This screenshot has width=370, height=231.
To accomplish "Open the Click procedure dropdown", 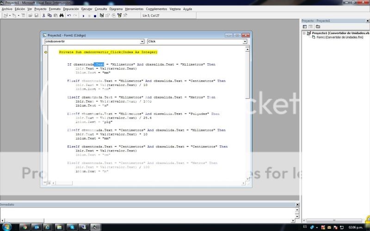I will coord(245,42).
